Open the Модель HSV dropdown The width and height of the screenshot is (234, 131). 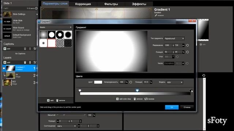tap(175, 82)
